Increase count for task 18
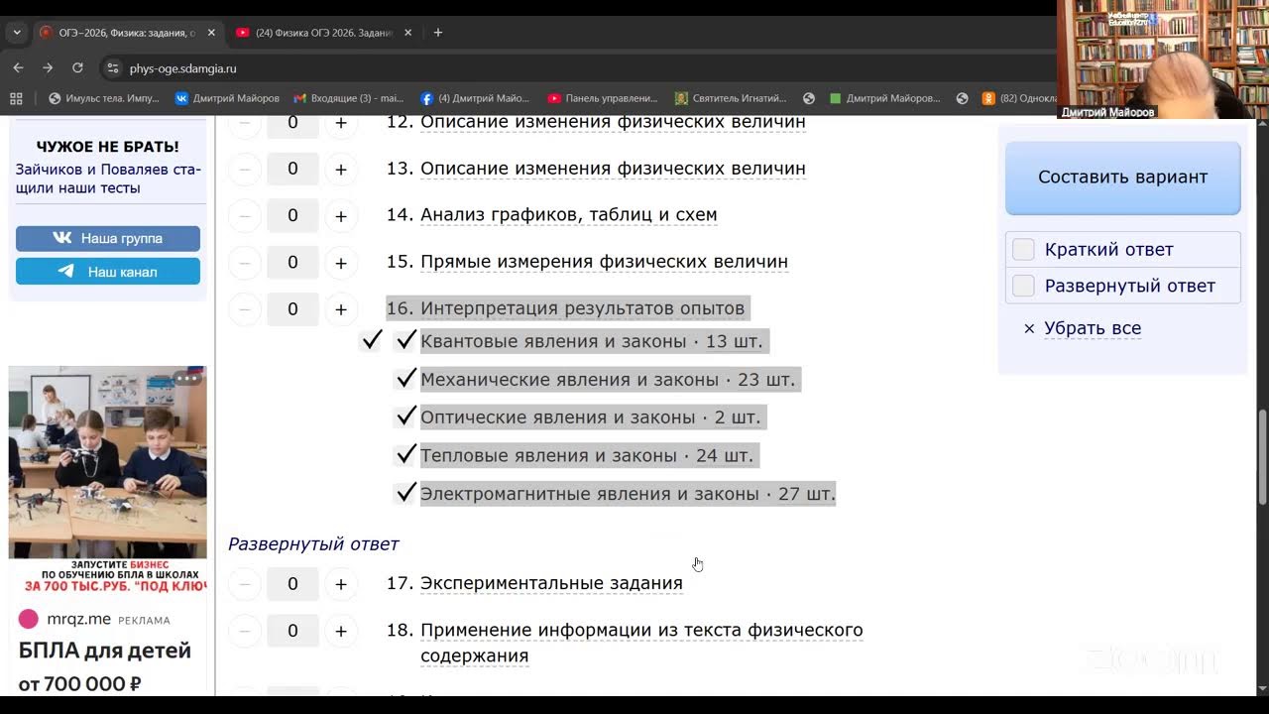 tap(341, 631)
